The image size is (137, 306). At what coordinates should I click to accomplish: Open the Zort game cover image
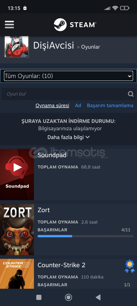tap(17, 229)
